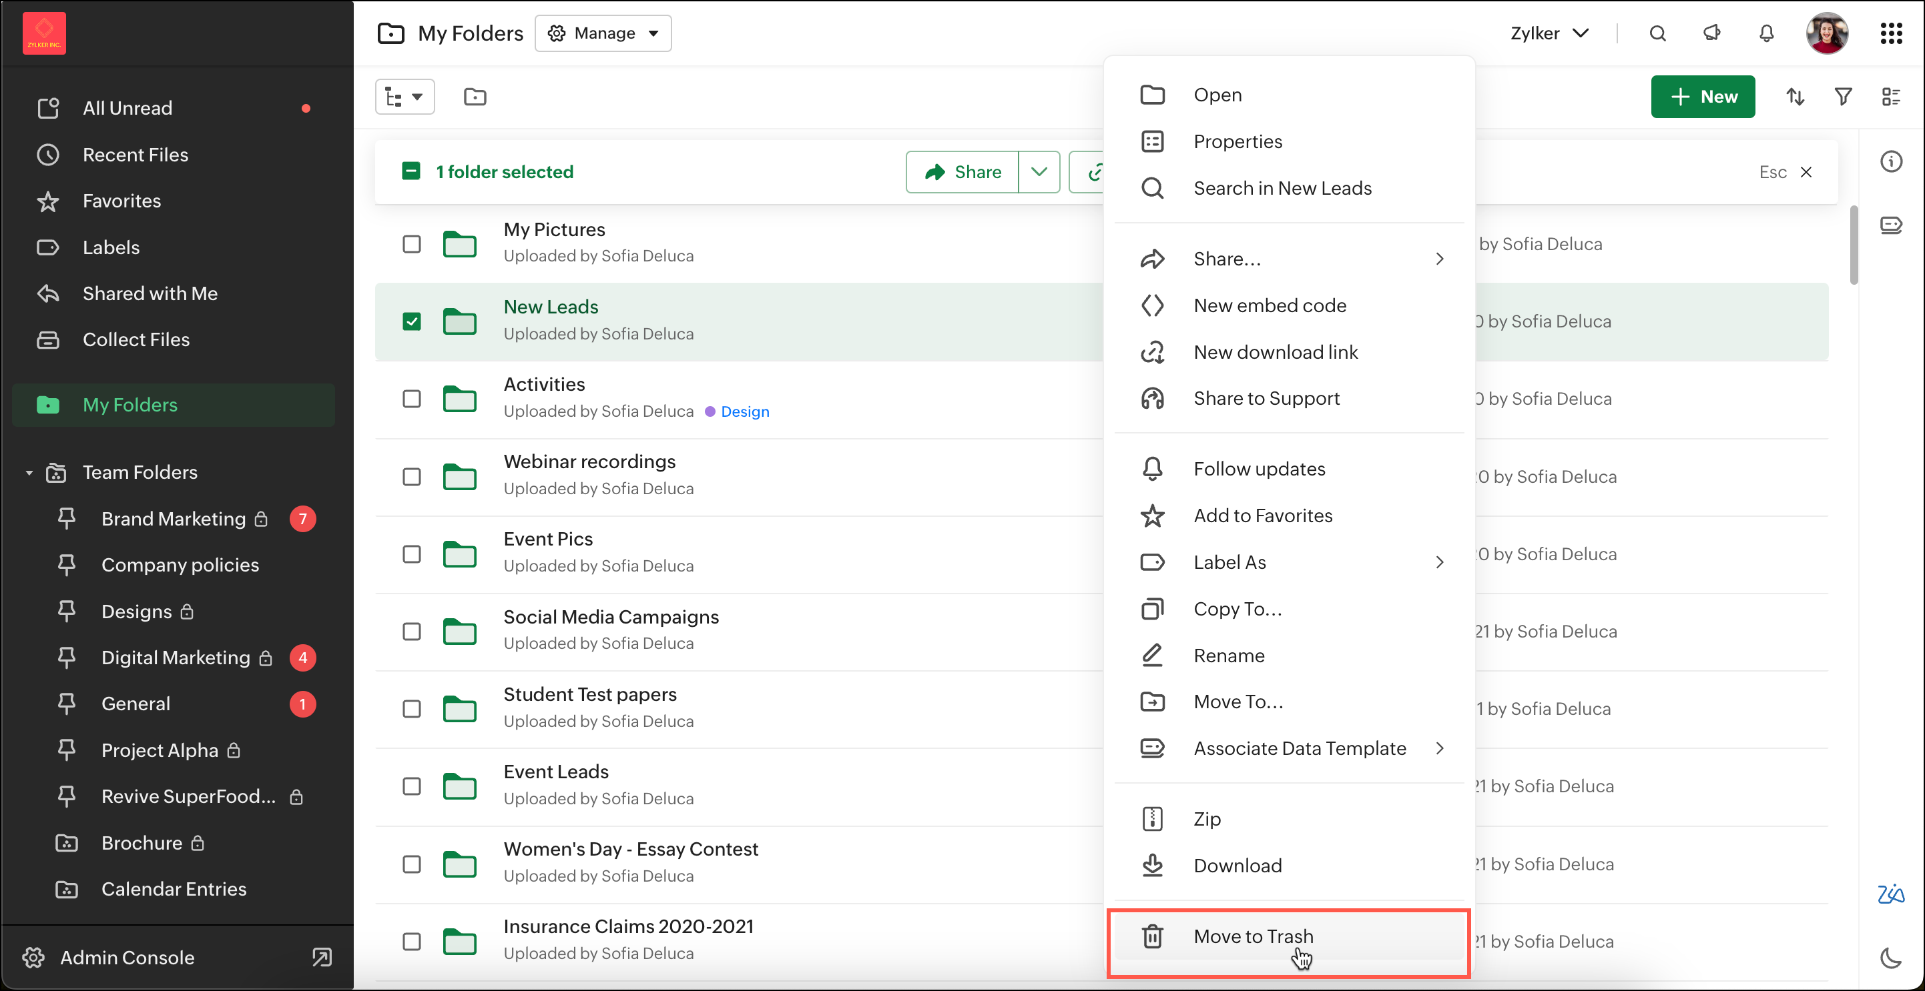Click the new folder icon in toolbar
The height and width of the screenshot is (991, 1925).
(475, 96)
